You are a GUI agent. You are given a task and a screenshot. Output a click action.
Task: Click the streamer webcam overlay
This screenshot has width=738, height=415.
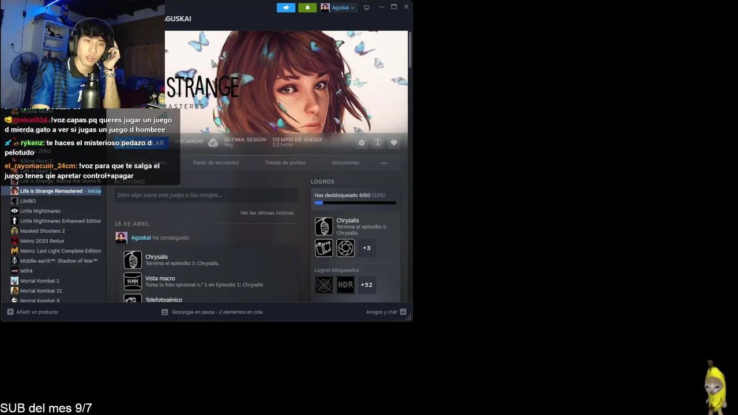click(x=82, y=54)
